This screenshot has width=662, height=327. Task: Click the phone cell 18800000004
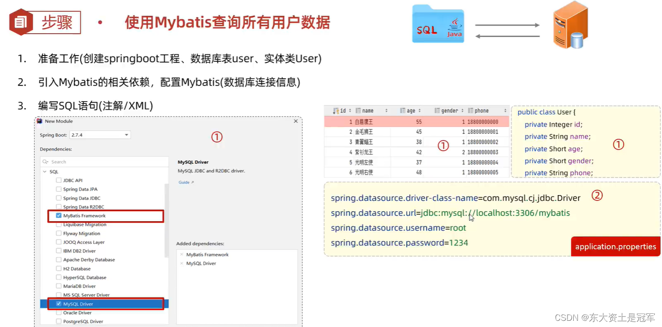[x=483, y=162]
